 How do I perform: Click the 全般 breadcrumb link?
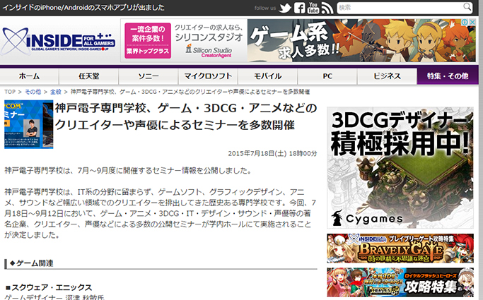pyautogui.click(x=56, y=92)
